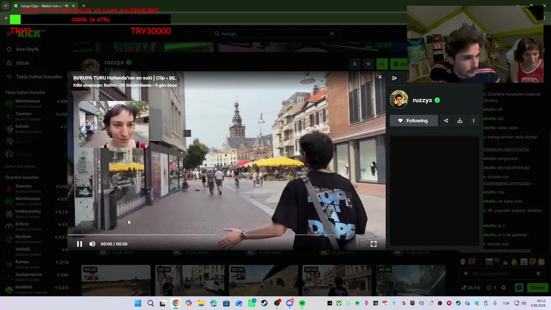Click the search field containing ruzzyx
The height and width of the screenshot is (310, 551).
click(275, 34)
